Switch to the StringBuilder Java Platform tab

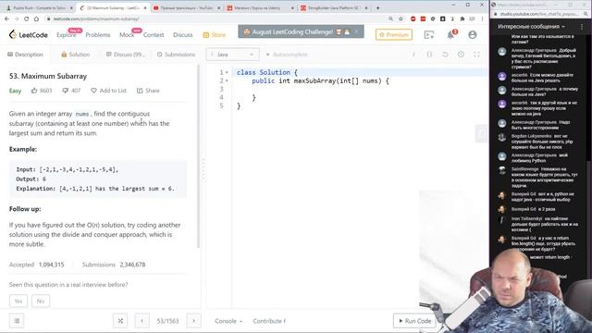point(334,7)
